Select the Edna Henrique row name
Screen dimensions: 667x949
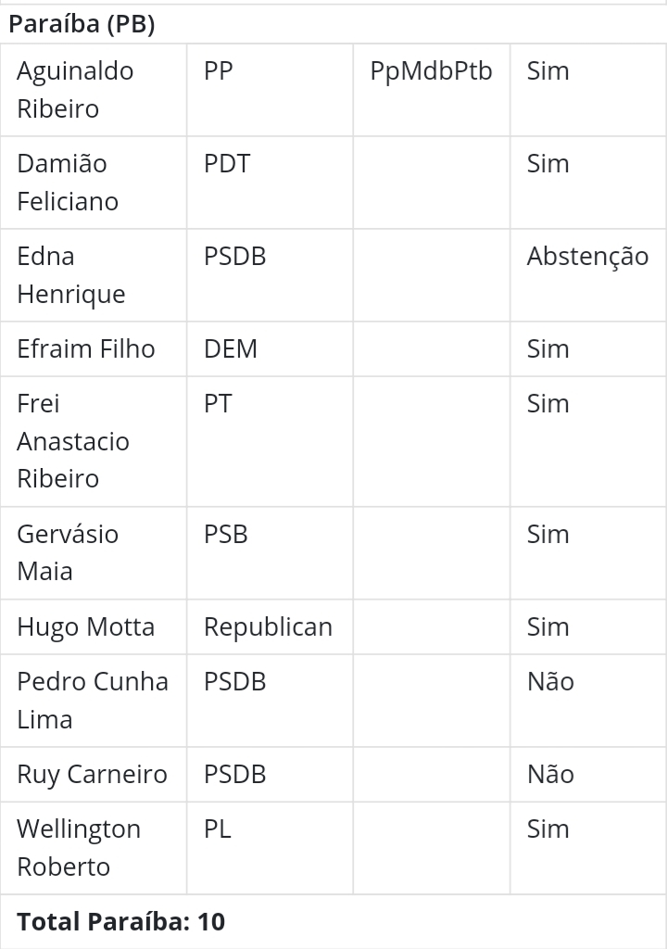[x=70, y=275]
